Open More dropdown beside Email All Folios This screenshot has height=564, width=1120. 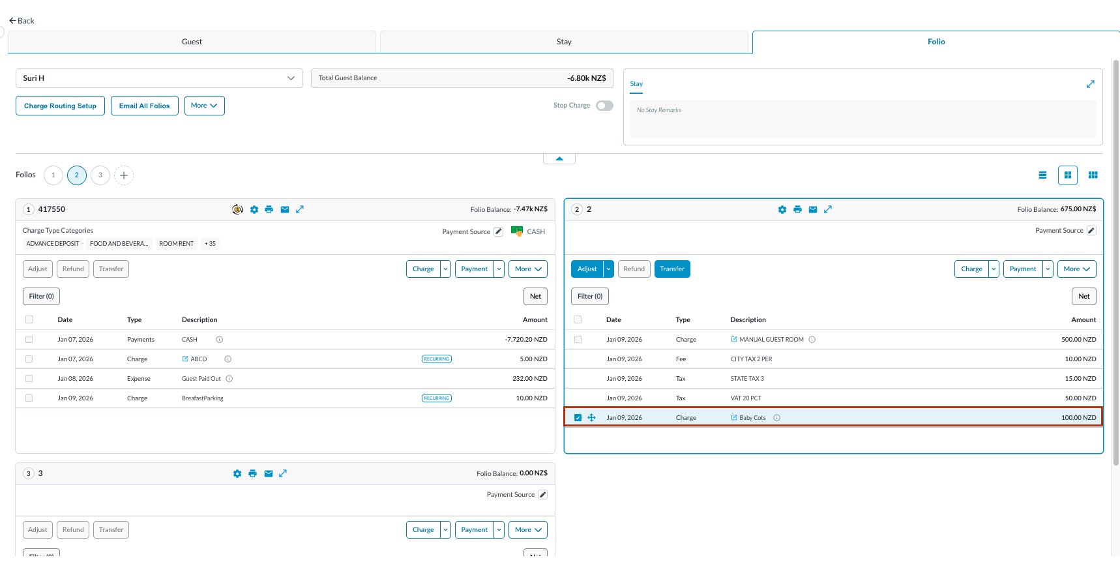pyautogui.click(x=204, y=106)
